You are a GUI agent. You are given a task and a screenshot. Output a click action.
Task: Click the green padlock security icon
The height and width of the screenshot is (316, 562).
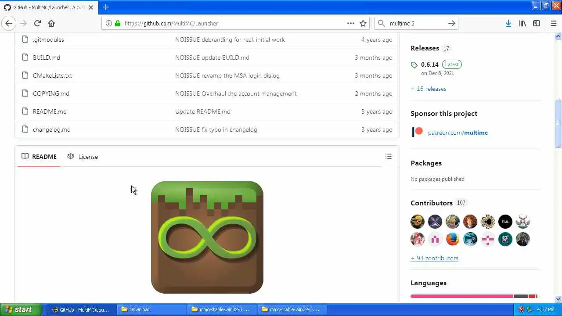(117, 23)
